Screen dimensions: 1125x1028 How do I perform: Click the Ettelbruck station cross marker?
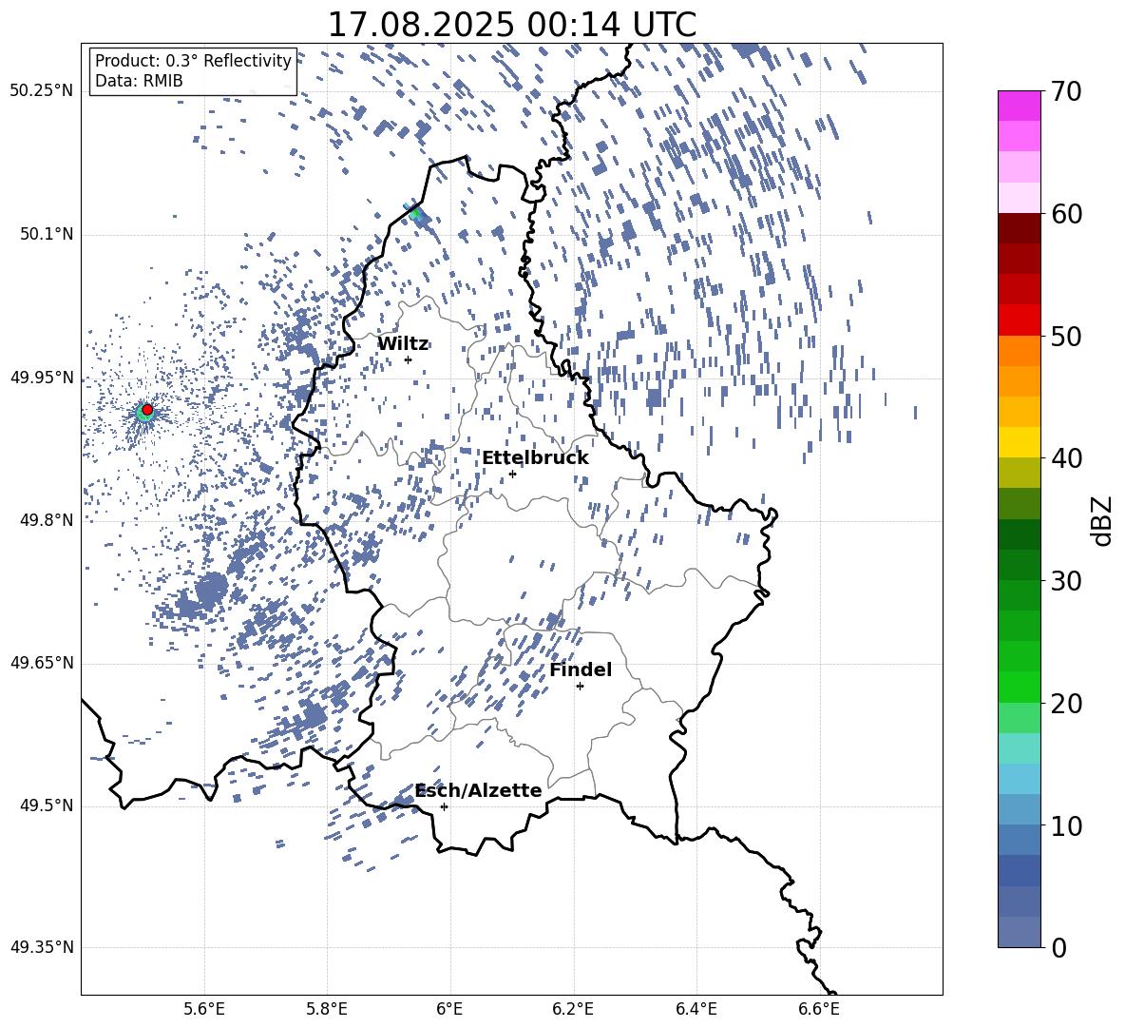tap(512, 474)
